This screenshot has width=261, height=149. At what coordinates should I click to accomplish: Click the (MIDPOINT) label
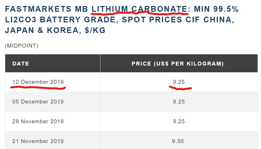coord(22,46)
